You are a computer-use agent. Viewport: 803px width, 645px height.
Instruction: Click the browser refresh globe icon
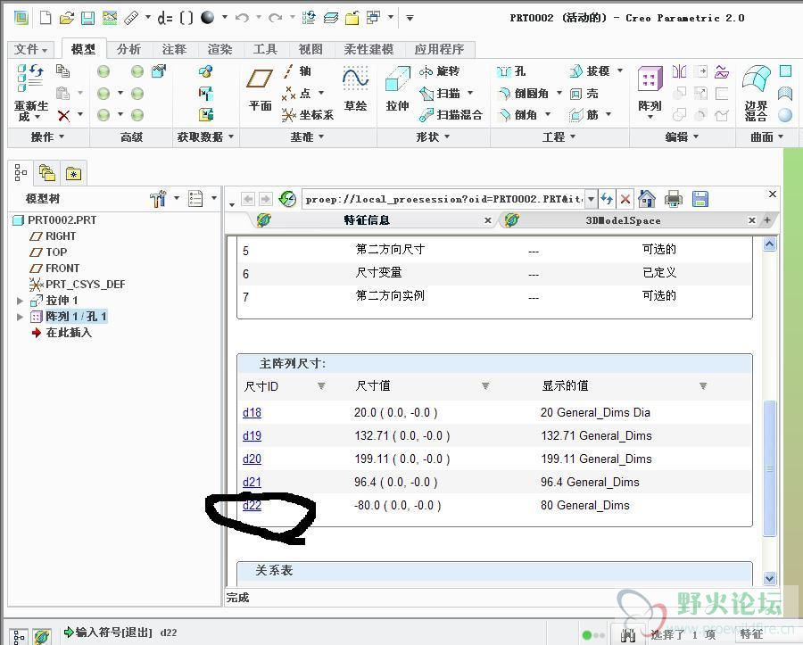[288, 199]
